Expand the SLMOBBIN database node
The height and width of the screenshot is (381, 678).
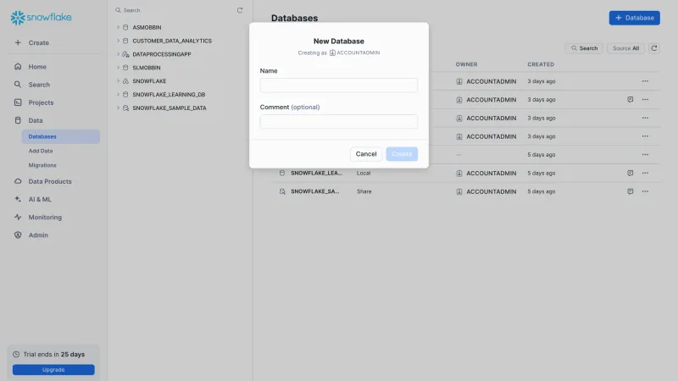click(118, 68)
